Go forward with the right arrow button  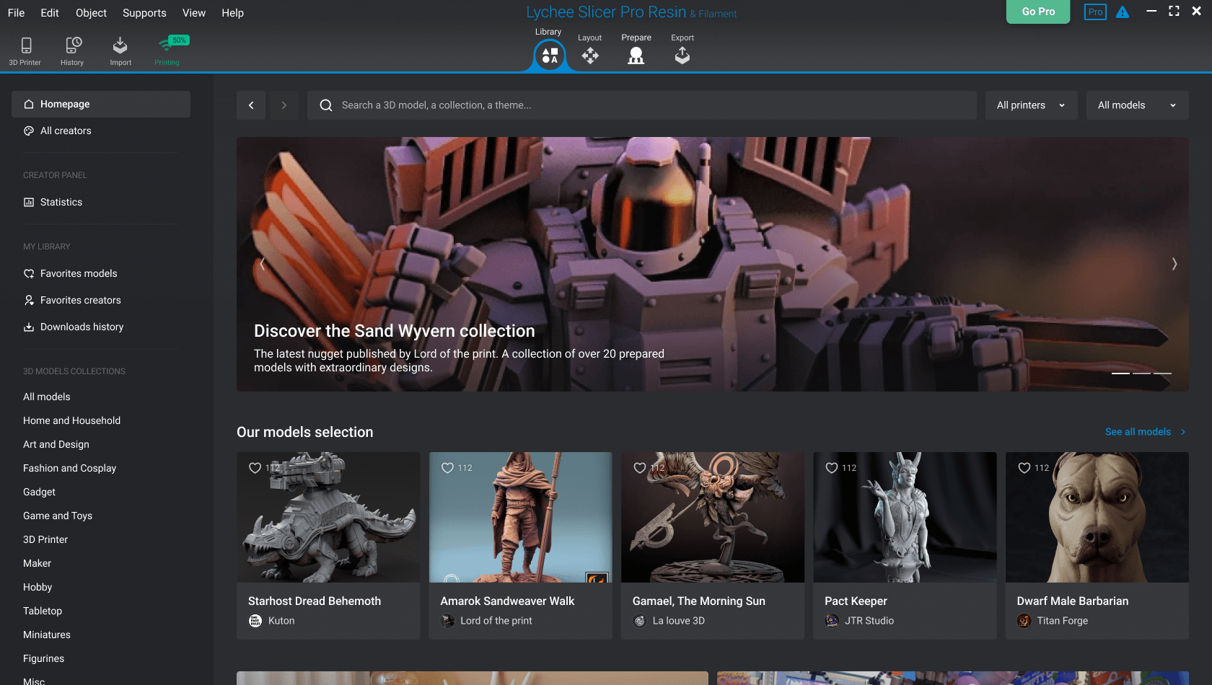[284, 105]
